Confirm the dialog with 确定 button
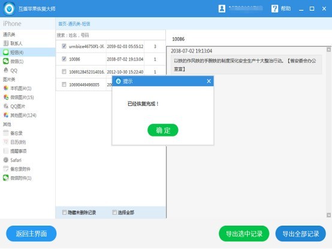Viewport: 332px width, 249px height. tap(163, 130)
